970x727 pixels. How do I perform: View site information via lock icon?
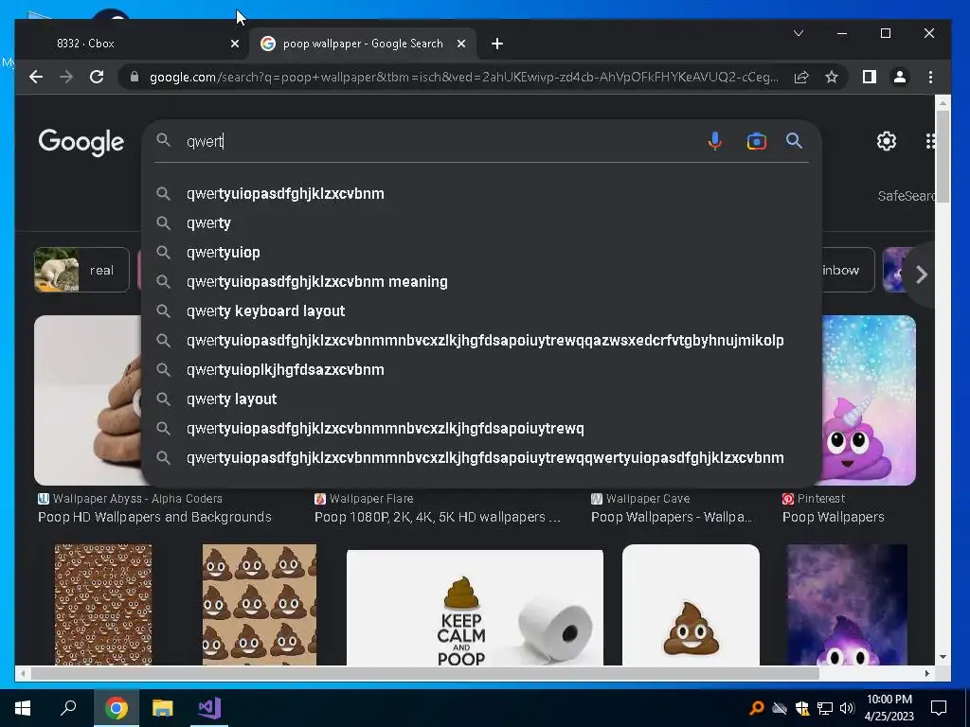[x=135, y=77]
